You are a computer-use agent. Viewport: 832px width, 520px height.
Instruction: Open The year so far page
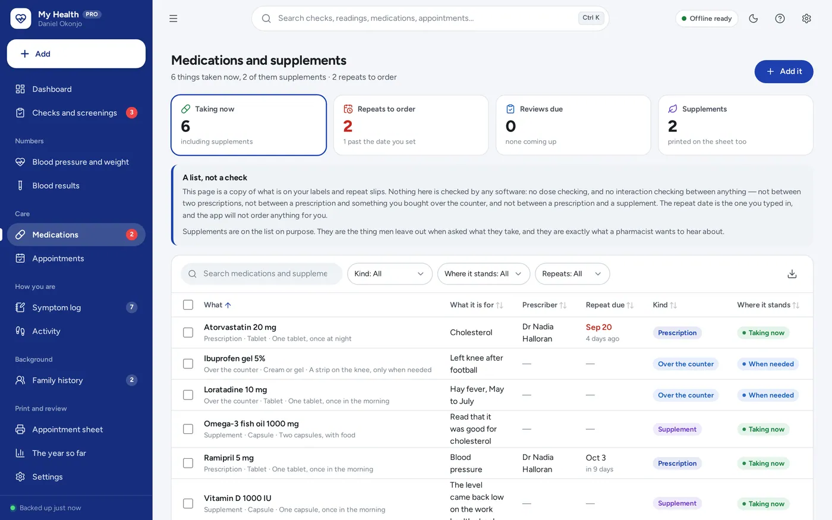click(x=76, y=453)
